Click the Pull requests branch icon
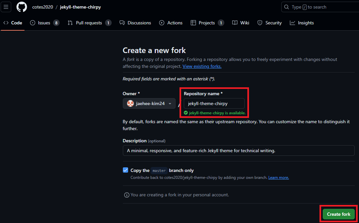Viewport: 359px width, 223px height. click(70, 23)
